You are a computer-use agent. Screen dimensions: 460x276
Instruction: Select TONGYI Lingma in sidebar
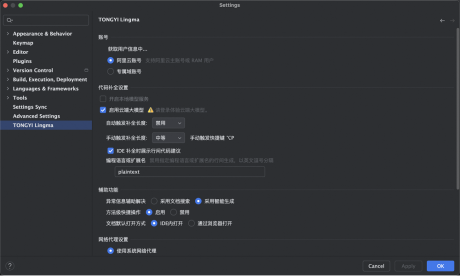(46, 125)
